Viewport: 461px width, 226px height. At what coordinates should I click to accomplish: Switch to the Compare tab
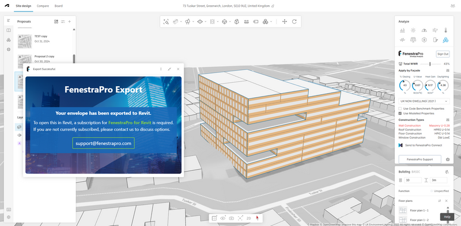coord(43,6)
